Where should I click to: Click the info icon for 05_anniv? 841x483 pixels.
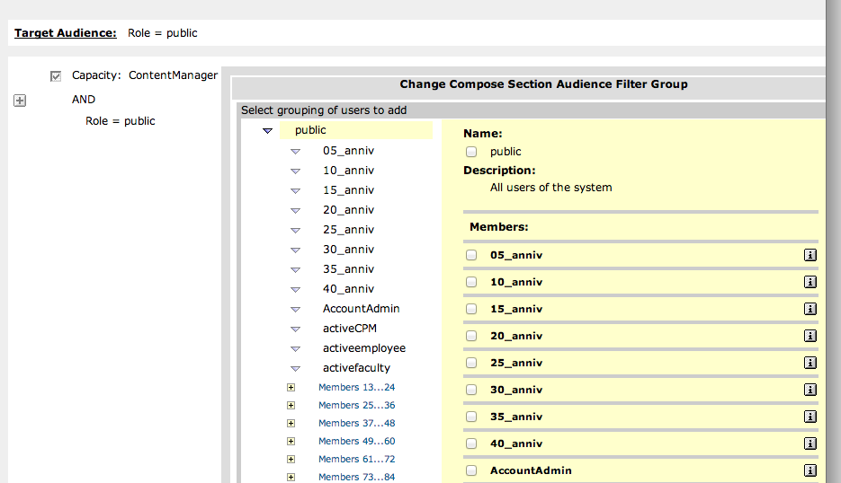tap(810, 255)
